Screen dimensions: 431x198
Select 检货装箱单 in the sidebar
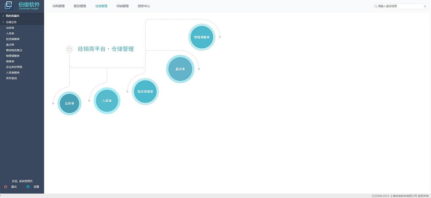coord(13,39)
